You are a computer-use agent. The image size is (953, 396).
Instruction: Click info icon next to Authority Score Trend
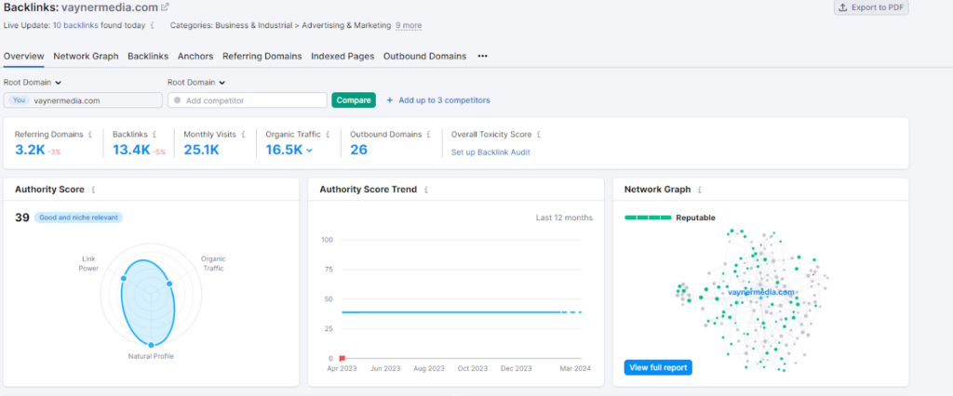pyautogui.click(x=425, y=190)
